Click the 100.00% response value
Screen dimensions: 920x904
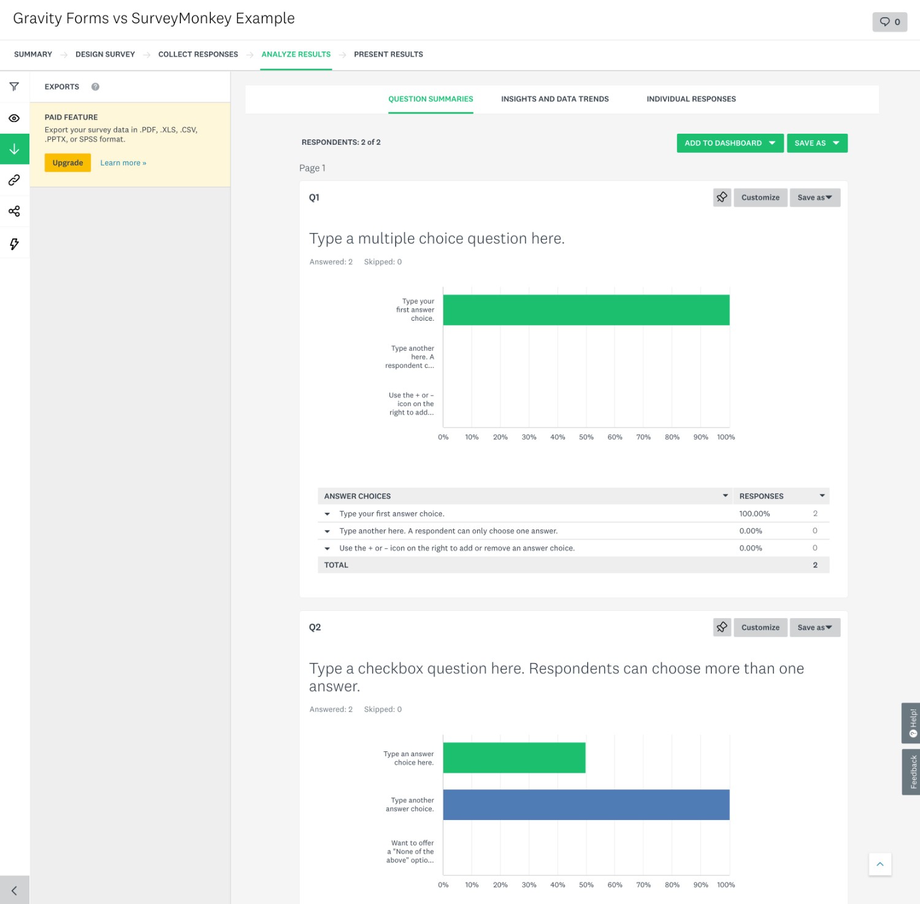pyautogui.click(x=754, y=514)
